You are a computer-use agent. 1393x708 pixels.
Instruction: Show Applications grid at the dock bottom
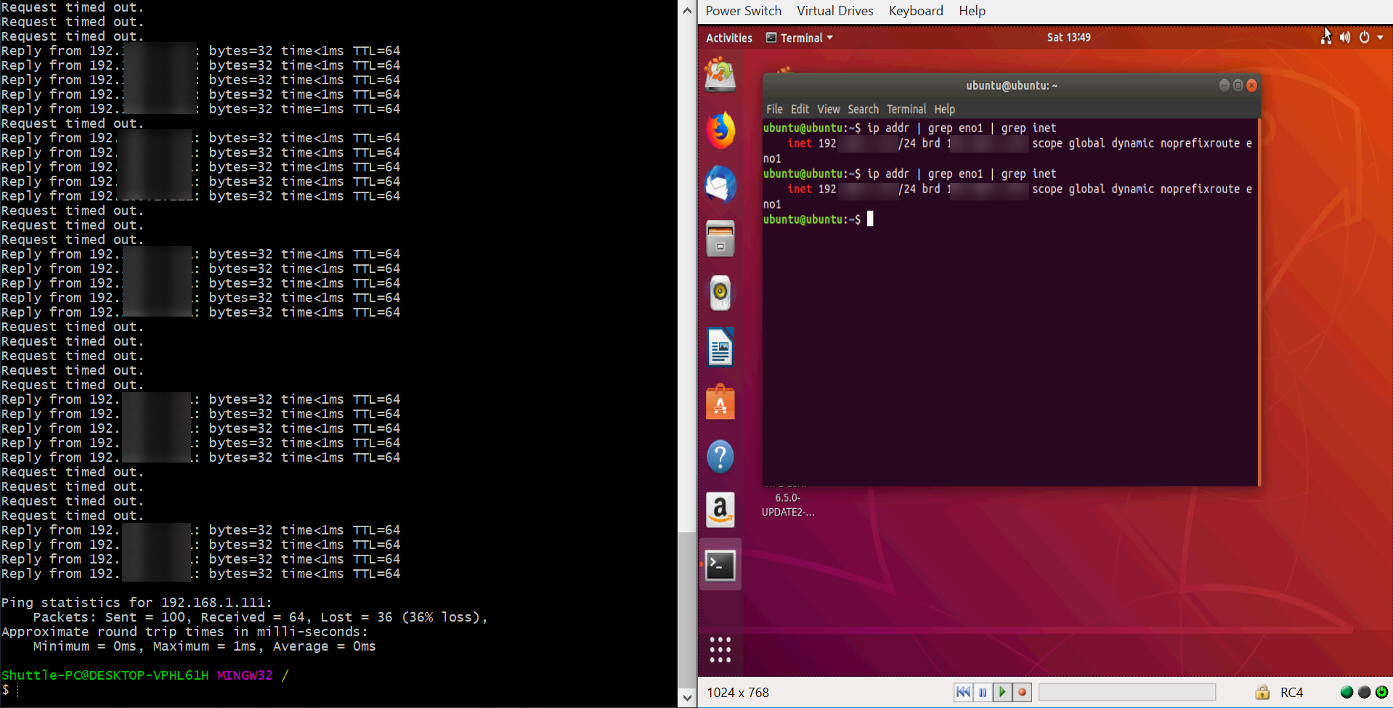click(720, 650)
